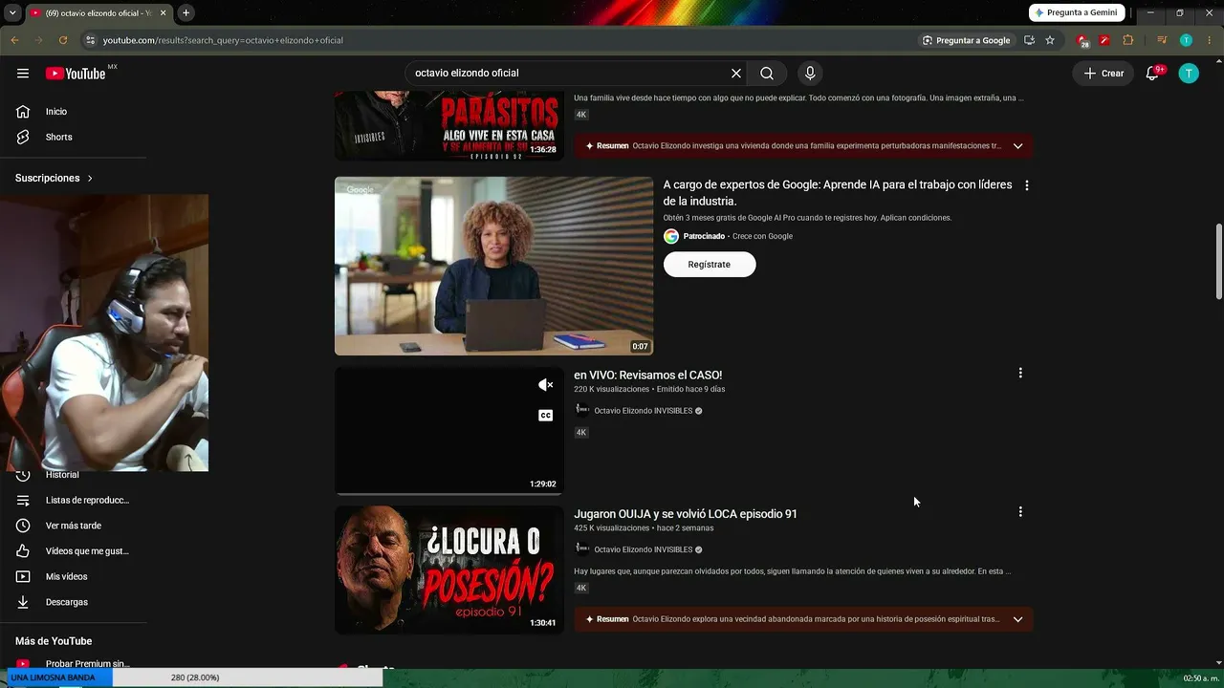Viewport: 1224px width, 688px height.
Task: Open Ver más tarde in sidebar
Action: tap(75, 526)
